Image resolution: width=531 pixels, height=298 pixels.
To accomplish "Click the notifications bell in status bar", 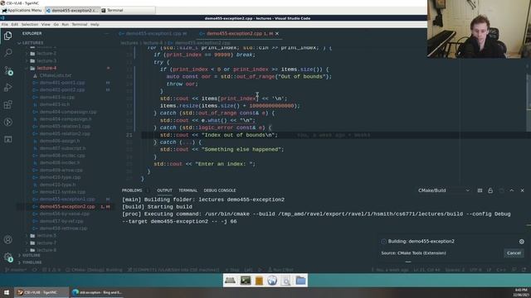I will pos(524,270).
